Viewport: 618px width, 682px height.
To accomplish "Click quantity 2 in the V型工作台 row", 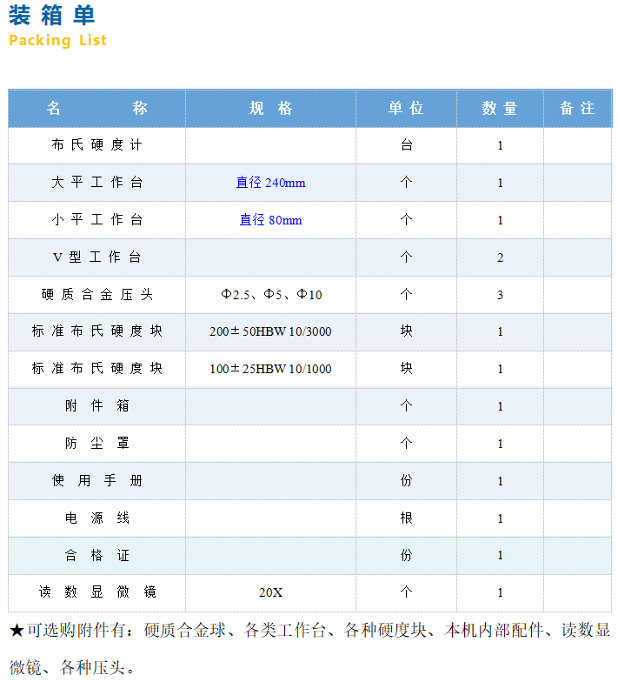I will (x=500, y=257).
